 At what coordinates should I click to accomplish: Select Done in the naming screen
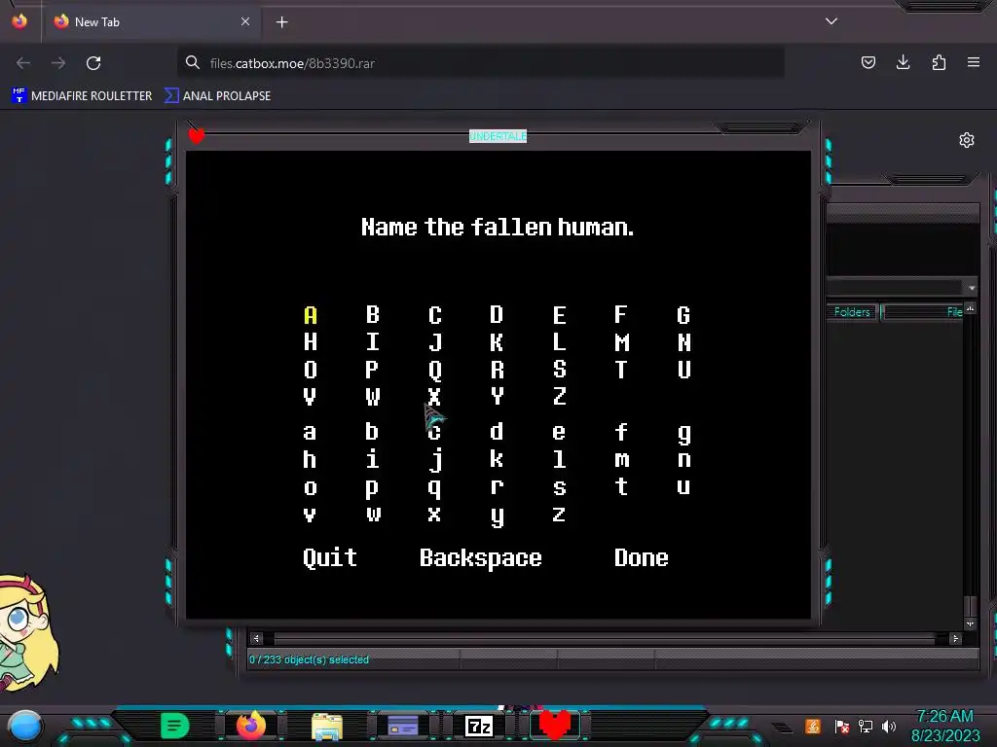(x=641, y=557)
